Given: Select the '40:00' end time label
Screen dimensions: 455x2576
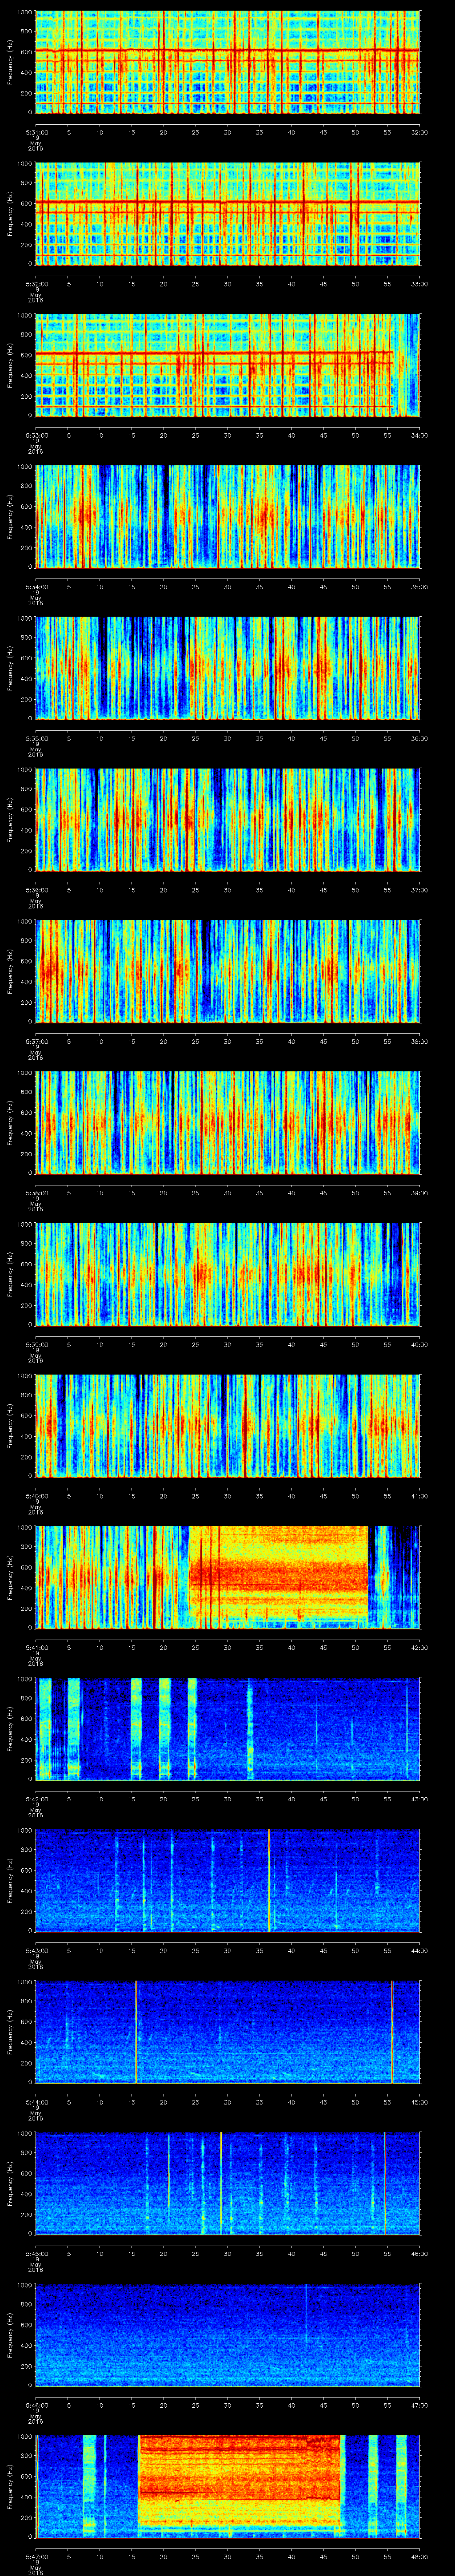Looking at the screenshot, I should pyautogui.click(x=419, y=1344).
